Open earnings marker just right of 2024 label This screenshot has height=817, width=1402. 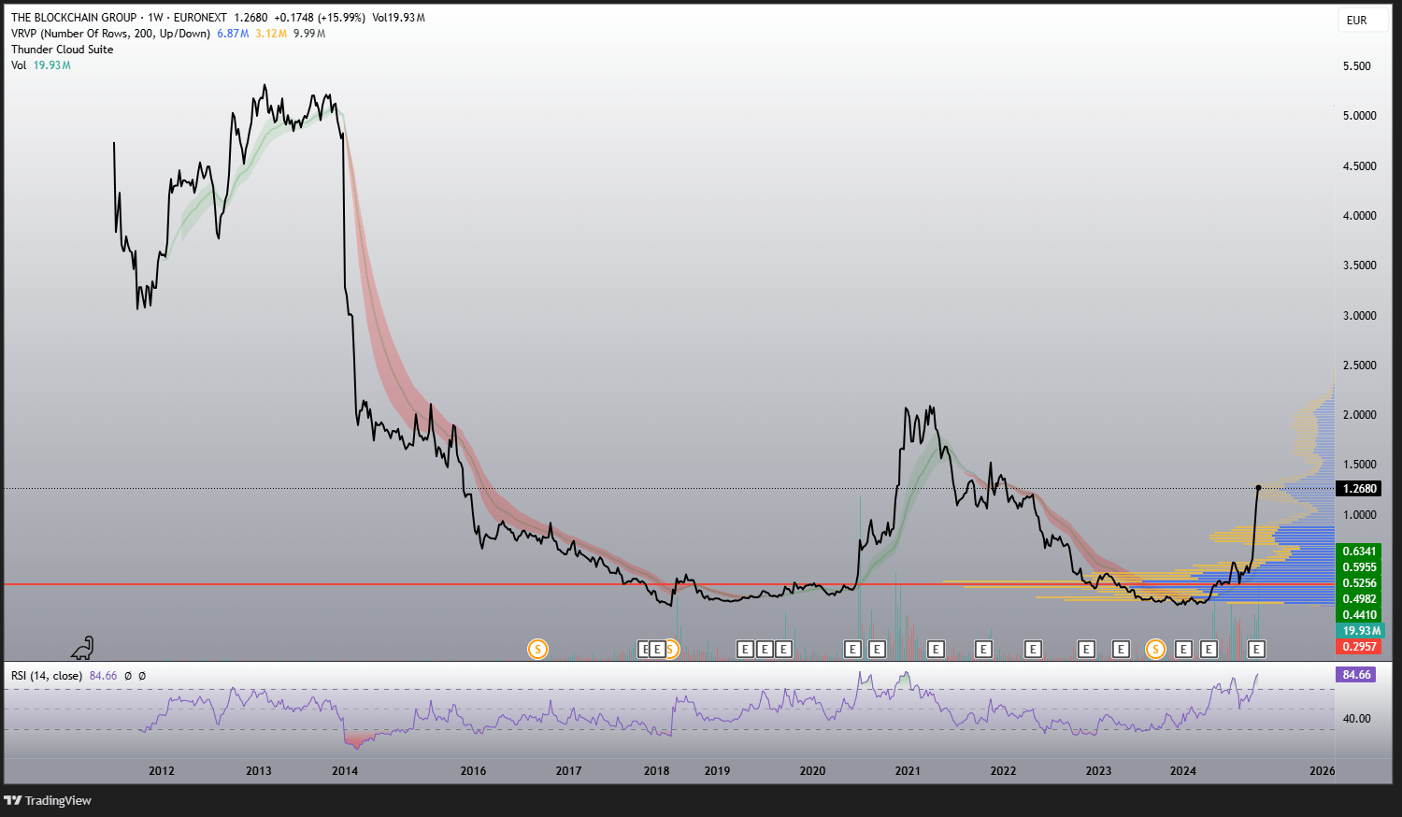(1209, 649)
